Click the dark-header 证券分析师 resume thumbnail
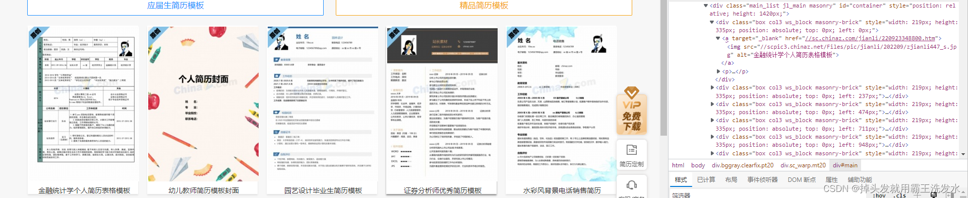The image size is (968, 198). click(442, 104)
